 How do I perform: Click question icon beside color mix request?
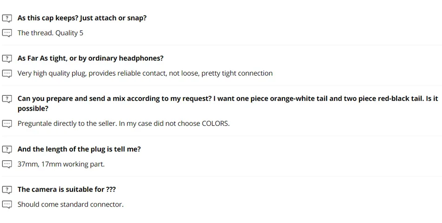coord(7,99)
